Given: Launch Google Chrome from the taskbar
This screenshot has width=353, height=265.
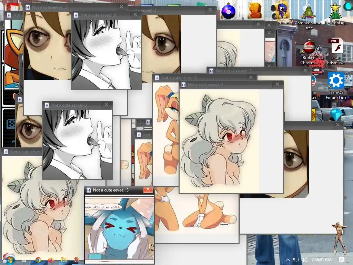Looking at the screenshot, I should coord(38,260).
